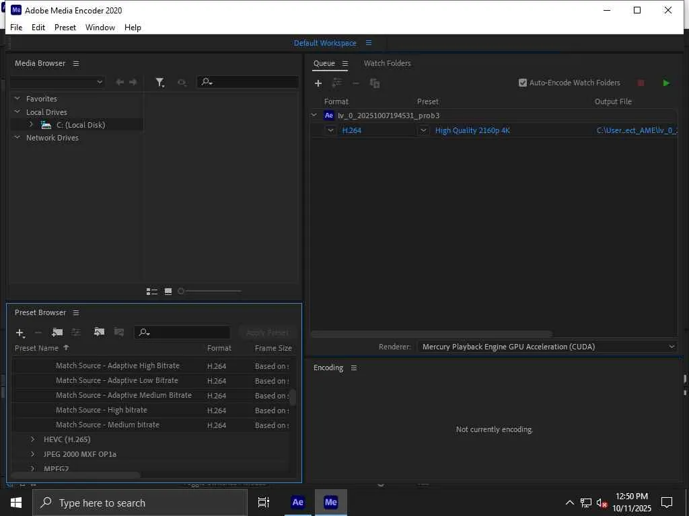Image resolution: width=689 pixels, height=516 pixels.
Task: Open the Media Browser location dropdown
Action: [x=57, y=82]
